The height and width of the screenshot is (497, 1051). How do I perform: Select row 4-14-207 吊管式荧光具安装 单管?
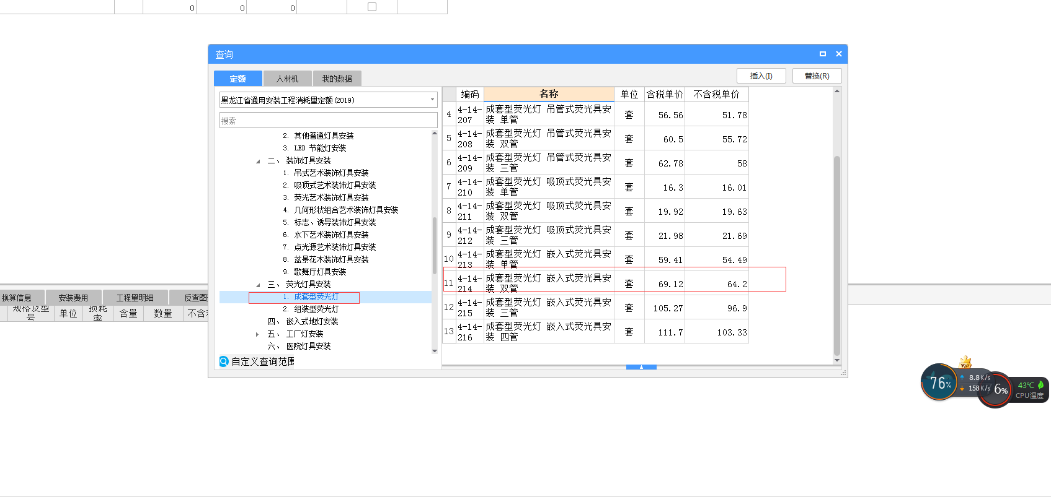coord(596,115)
